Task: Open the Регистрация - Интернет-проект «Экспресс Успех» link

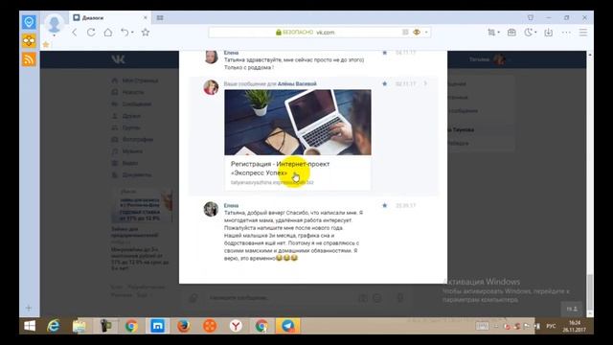Action: [280, 169]
